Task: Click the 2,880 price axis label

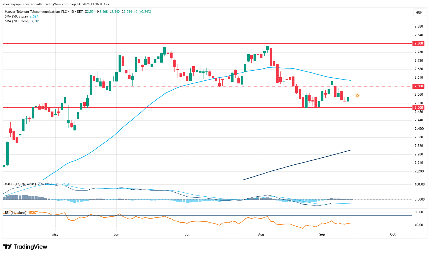Action: [419, 26]
